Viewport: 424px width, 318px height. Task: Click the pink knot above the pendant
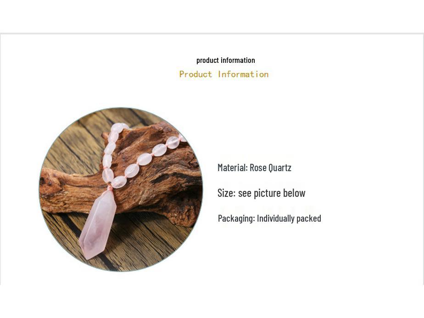[x=110, y=187]
